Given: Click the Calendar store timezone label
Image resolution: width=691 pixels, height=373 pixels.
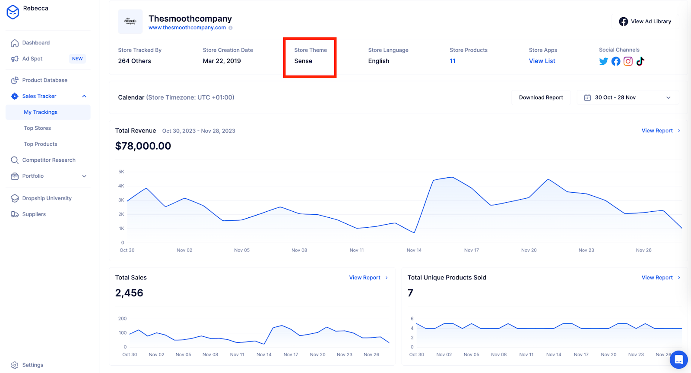Looking at the screenshot, I should click(176, 97).
